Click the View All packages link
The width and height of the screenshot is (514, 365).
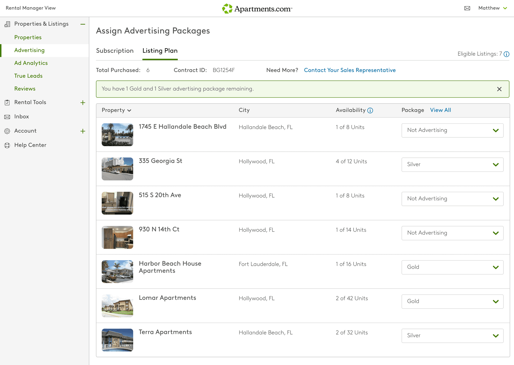pos(440,110)
